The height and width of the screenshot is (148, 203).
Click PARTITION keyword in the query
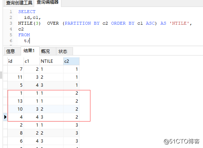[78, 23]
